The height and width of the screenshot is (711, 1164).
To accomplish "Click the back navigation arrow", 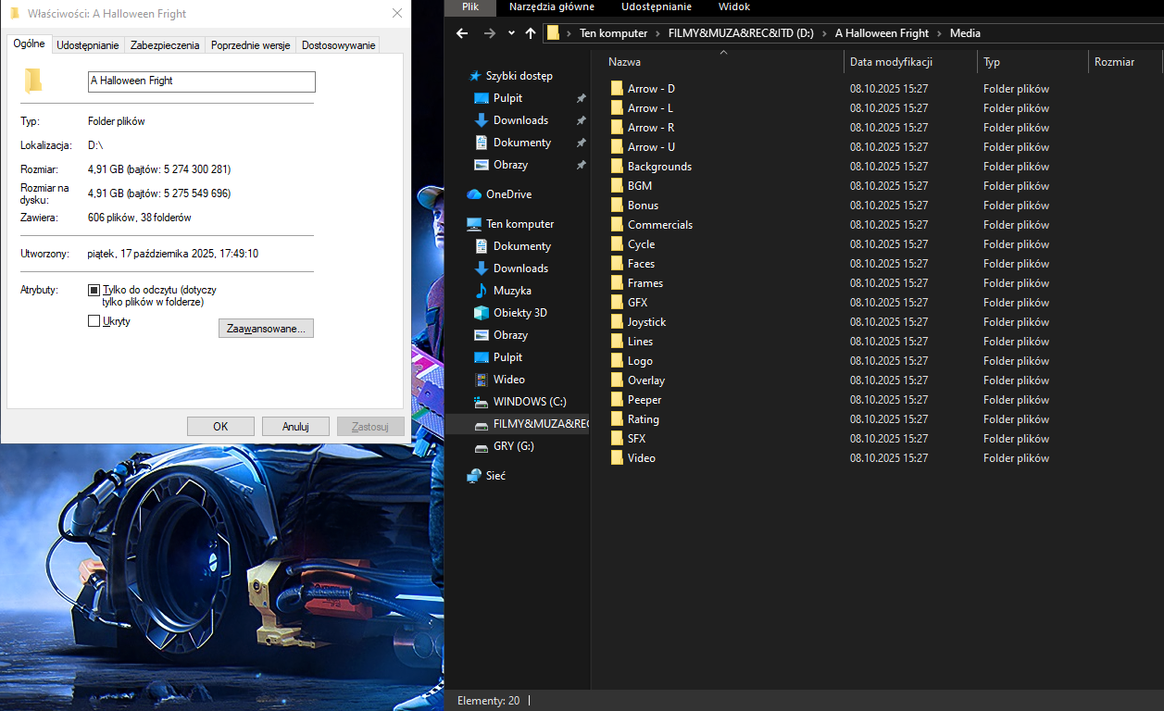I will pyautogui.click(x=463, y=33).
